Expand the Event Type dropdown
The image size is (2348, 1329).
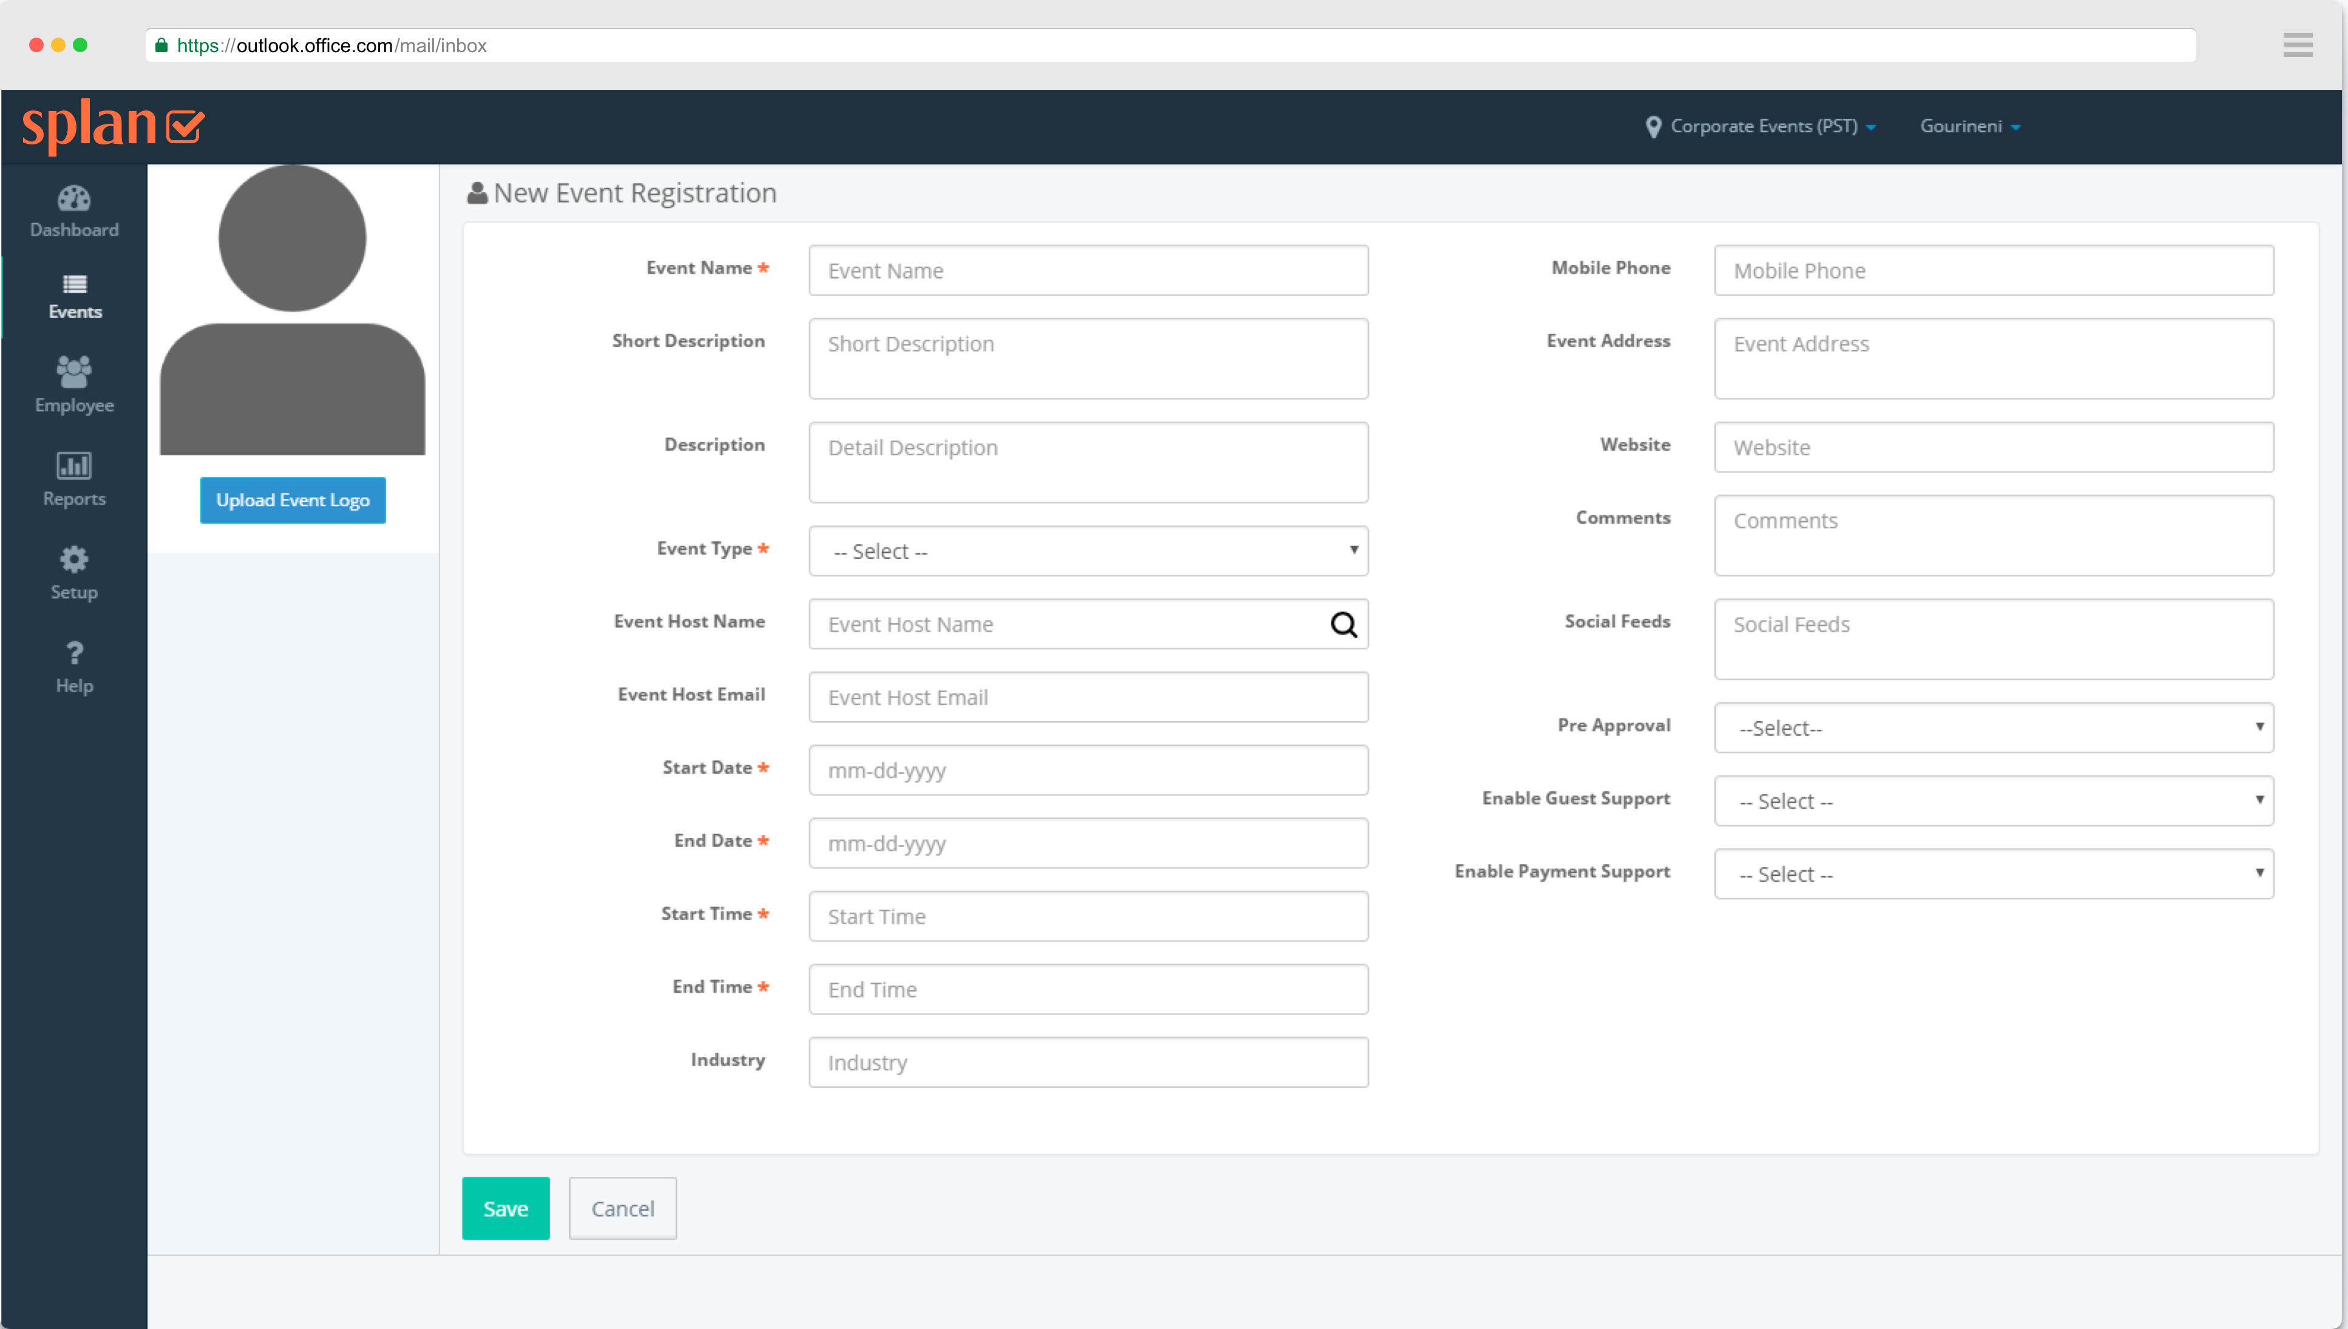[x=1087, y=550]
